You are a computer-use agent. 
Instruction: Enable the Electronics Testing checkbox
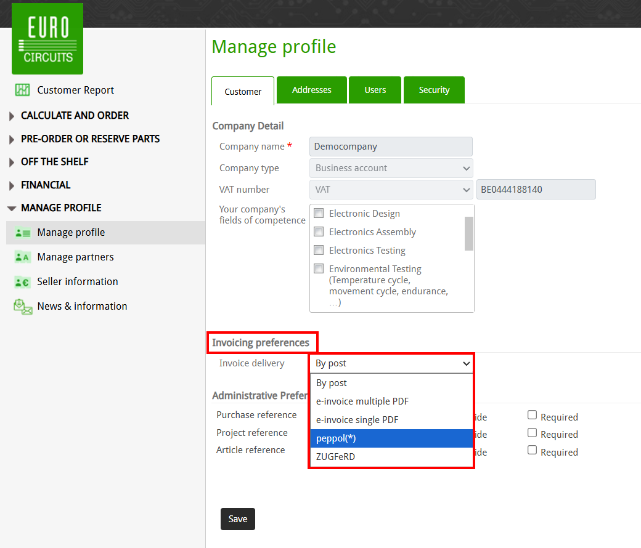[319, 251]
